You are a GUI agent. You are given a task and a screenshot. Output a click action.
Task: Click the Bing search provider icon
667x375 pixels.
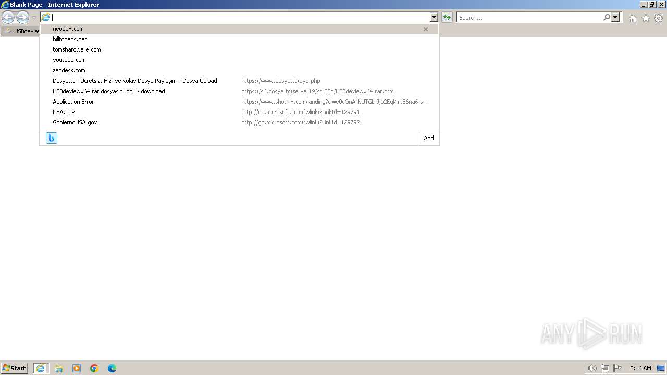52,138
